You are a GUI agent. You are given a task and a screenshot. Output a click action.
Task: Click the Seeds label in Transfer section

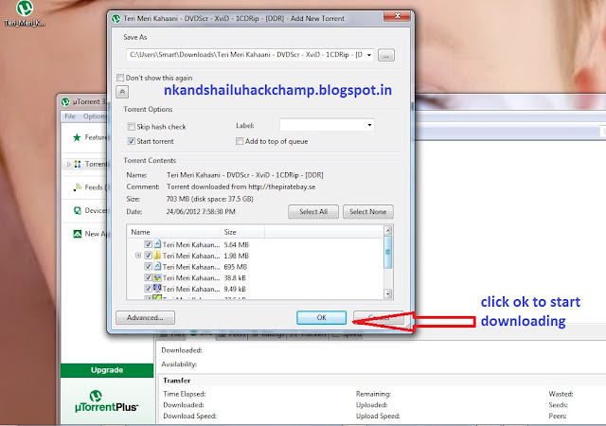[x=558, y=405]
